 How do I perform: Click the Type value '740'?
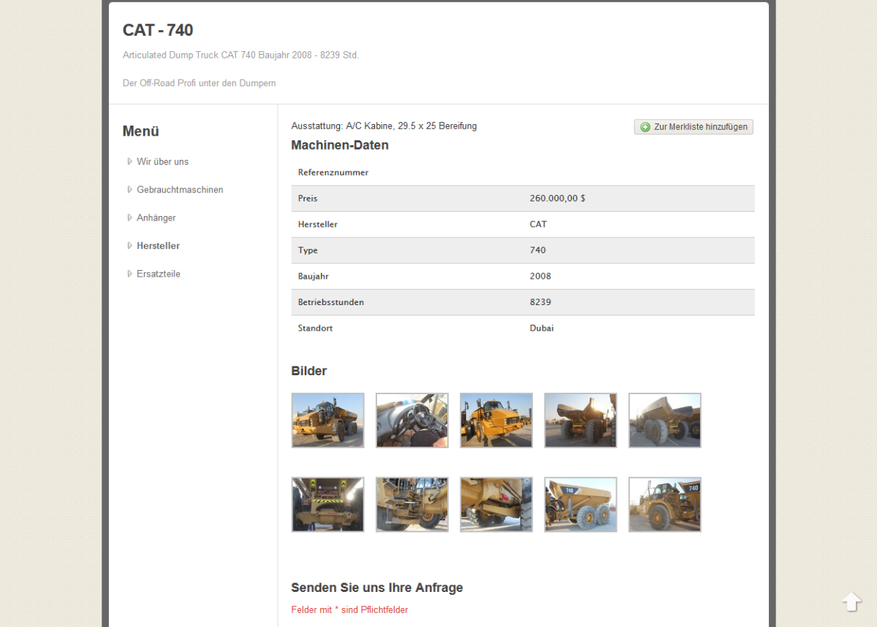(538, 250)
